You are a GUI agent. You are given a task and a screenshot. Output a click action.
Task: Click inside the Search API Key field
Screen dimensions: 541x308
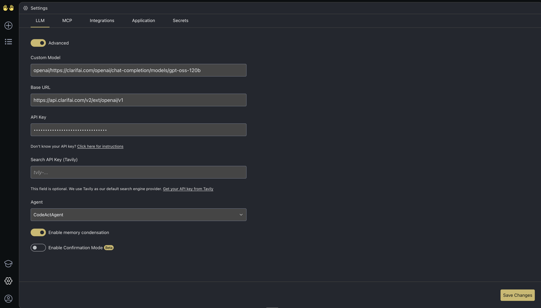click(138, 172)
